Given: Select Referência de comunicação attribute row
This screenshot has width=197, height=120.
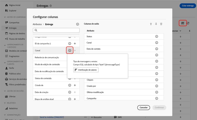Looking at the screenshot, I should point(50,57).
